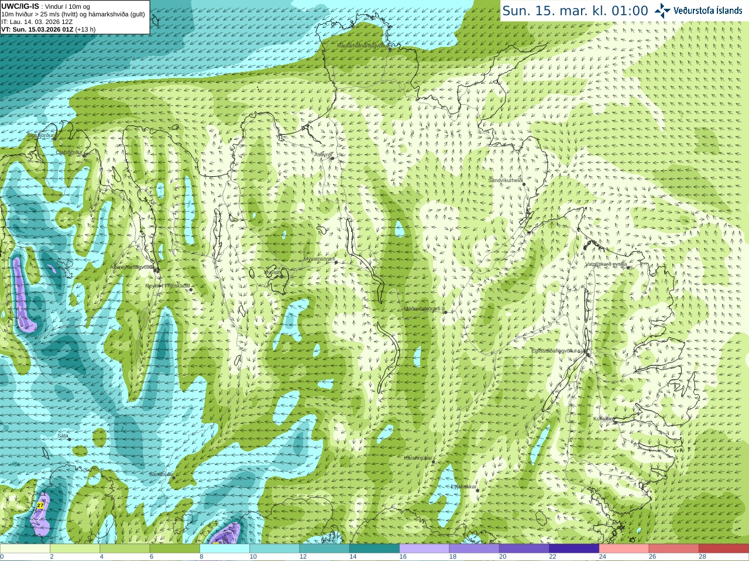Click the Vatnsskarð eystra station label
The width and height of the screenshot is (749, 561).
tap(606, 264)
